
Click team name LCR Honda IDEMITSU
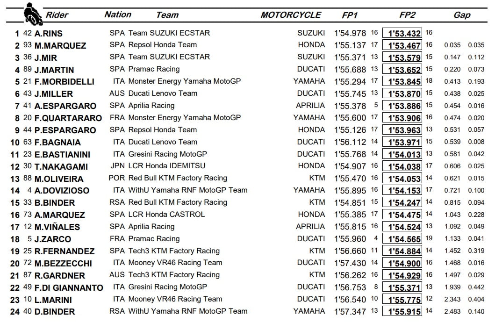[x=166, y=166]
